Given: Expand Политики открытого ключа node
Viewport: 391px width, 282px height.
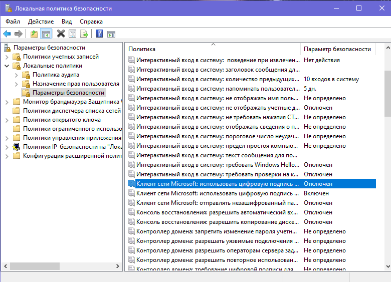Looking at the screenshot, I should [x=7, y=120].
